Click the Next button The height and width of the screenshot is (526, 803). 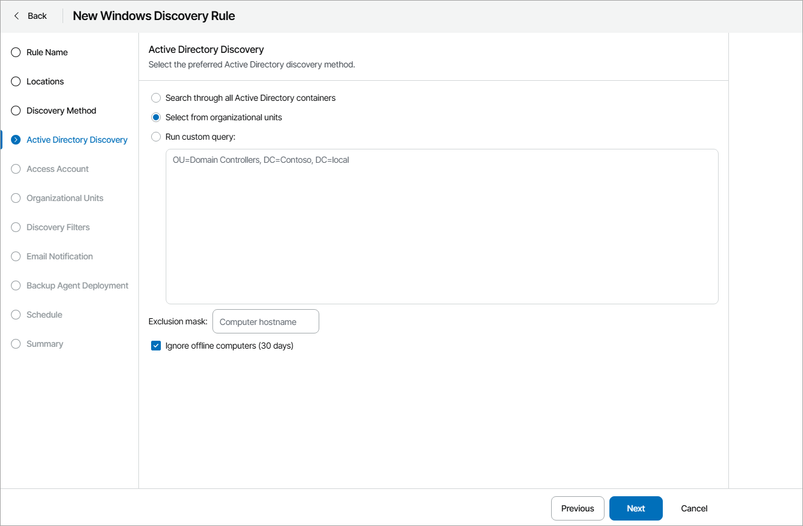tap(635, 508)
